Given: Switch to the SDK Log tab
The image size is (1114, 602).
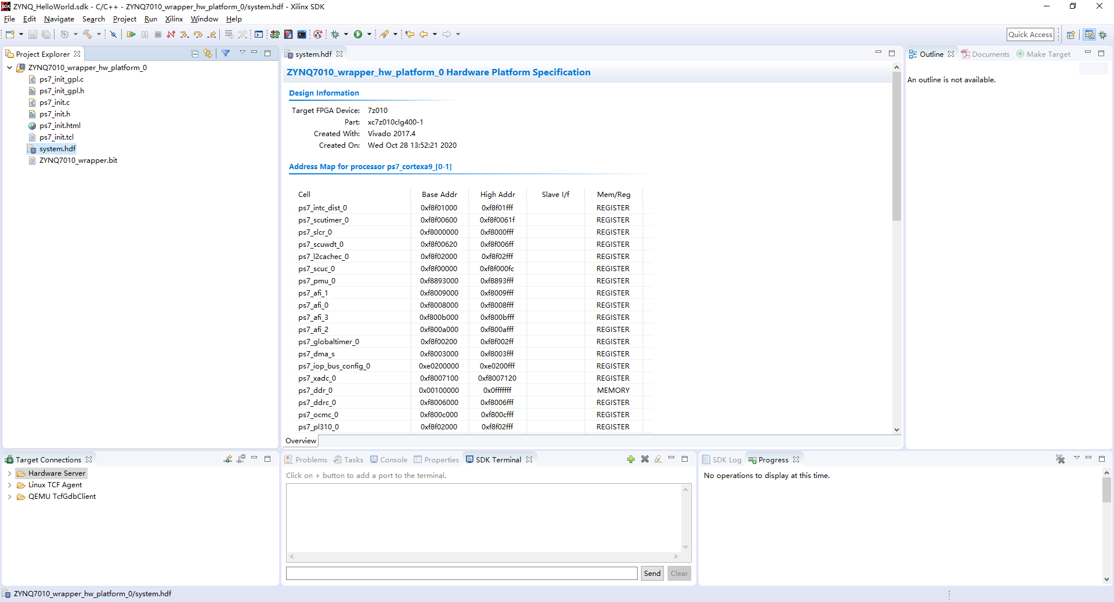Looking at the screenshot, I should [x=722, y=460].
